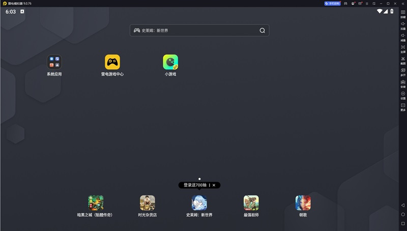Open the 系统应用 system apps folder
Viewport: 407px width, 231px height.
point(54,62)
